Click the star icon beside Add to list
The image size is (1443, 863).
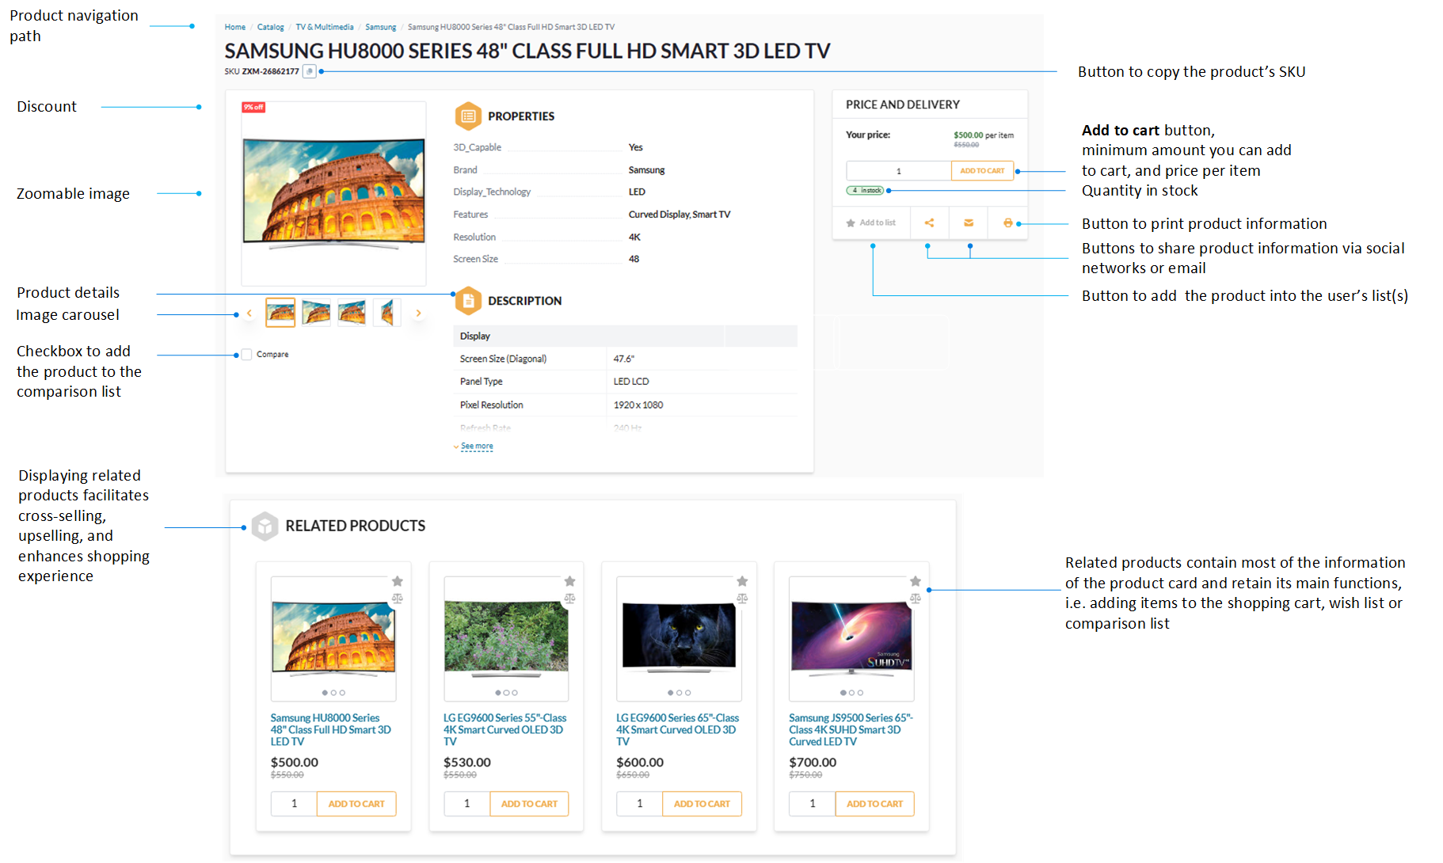pos(851,223)
